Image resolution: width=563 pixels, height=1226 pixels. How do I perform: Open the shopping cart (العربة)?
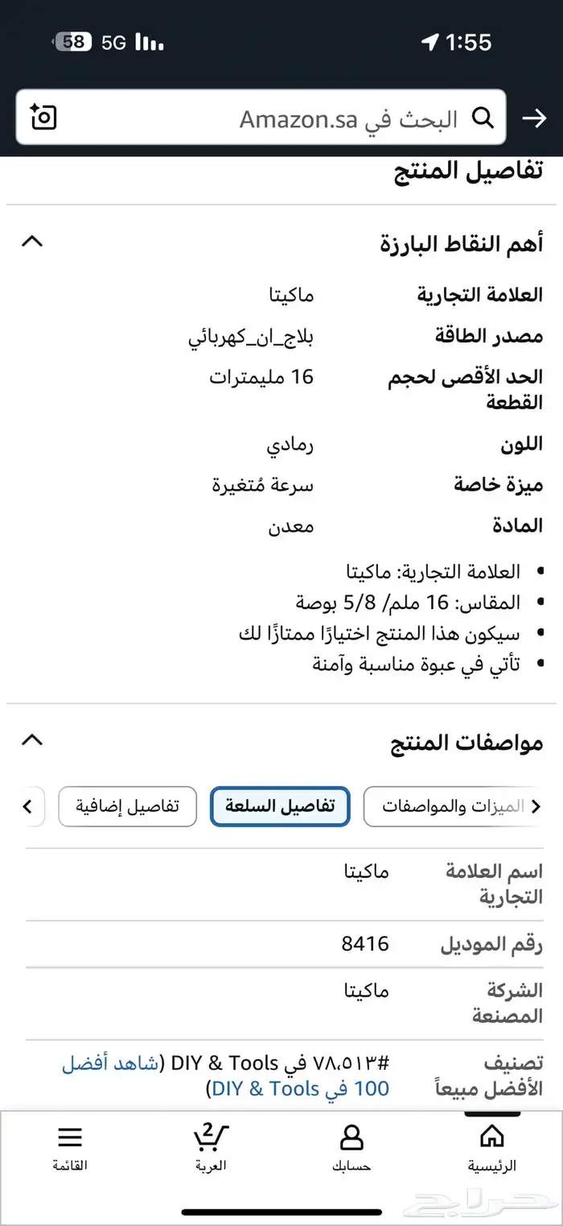click(x=211, y=1147)
